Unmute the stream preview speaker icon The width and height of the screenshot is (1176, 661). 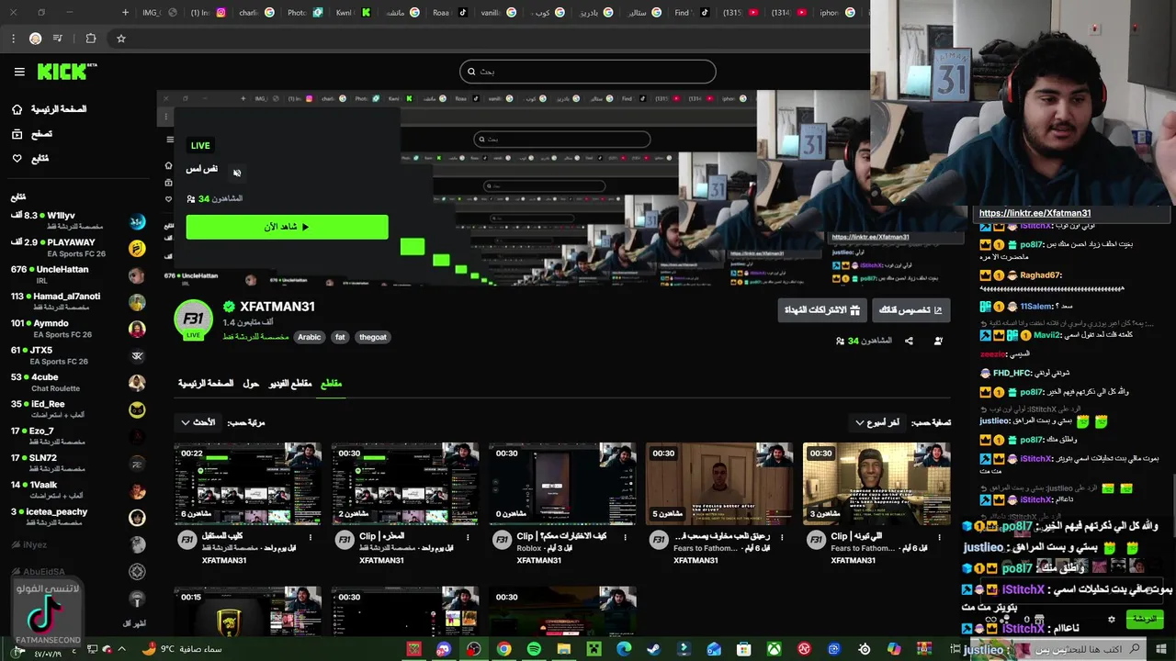click(237, 173)
